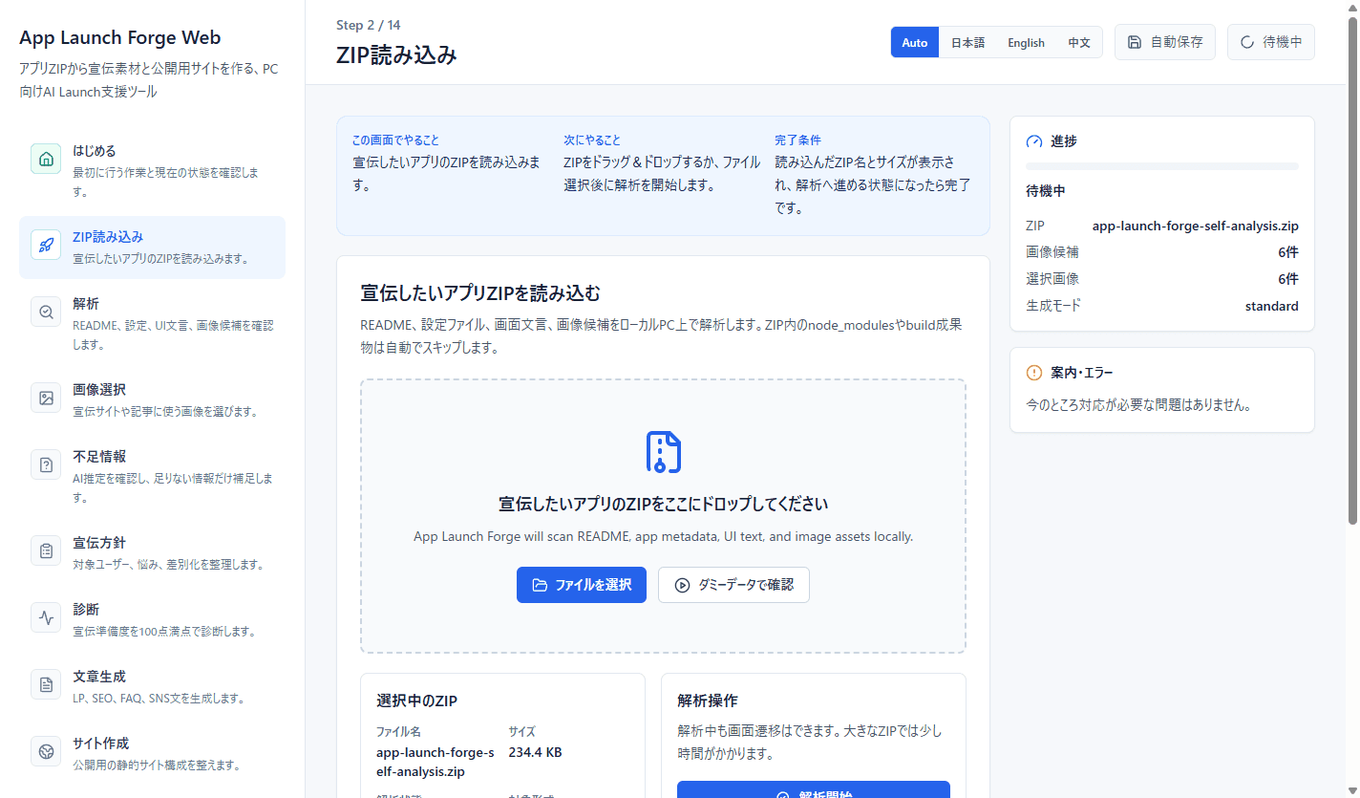Click the 待機中 status text under 進捗
The height and width of the screenshot is (798, 1360).
(x=1046, y=191)
